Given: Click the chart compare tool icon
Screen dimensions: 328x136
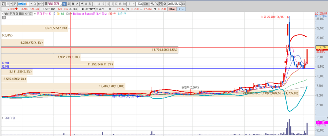Looking at the screenshot, I should 152,4.
